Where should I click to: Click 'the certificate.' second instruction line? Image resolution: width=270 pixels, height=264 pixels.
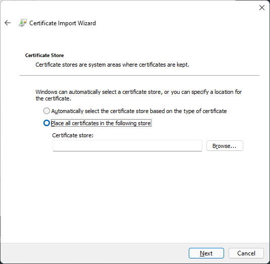pos(53,98)
